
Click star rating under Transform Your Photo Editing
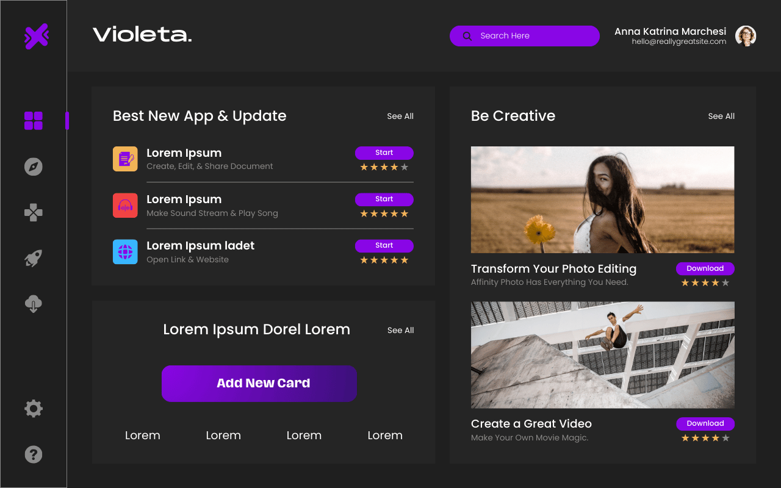705,283
